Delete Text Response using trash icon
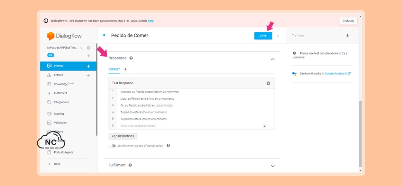The image size is (402, 186). click(x=269, y=83)
